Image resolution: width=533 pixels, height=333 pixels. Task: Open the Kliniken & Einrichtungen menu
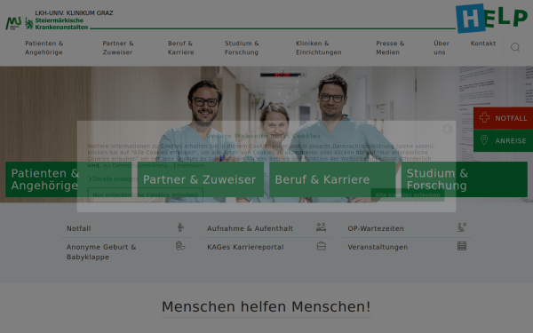pyautogui.click(x=319, y=48)
